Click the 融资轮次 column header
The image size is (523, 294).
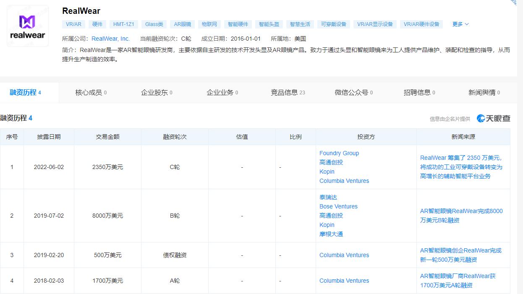pos(175,137)
